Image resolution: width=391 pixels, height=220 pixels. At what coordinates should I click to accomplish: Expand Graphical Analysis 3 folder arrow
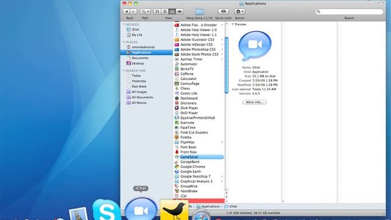point(222,182)
